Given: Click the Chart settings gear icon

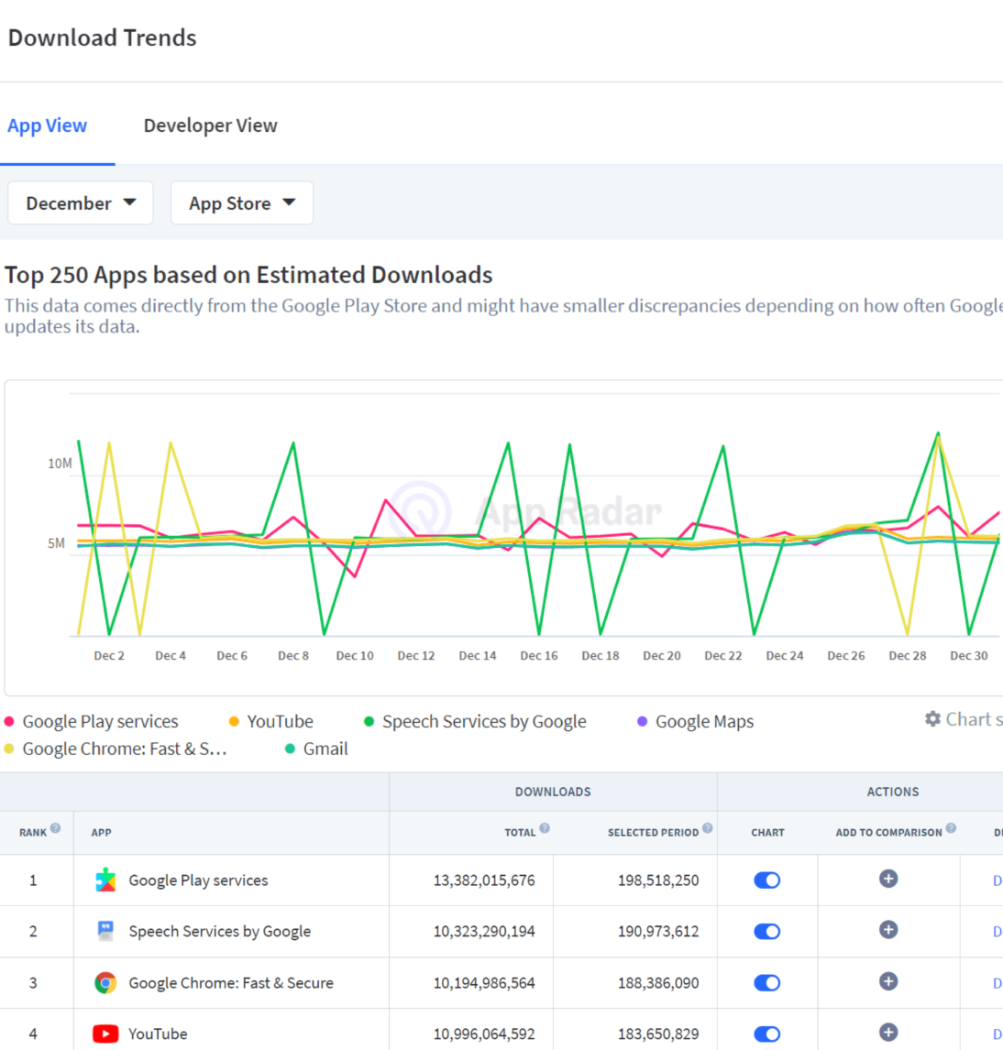Looking at the screenshot, I should (932, 719).
